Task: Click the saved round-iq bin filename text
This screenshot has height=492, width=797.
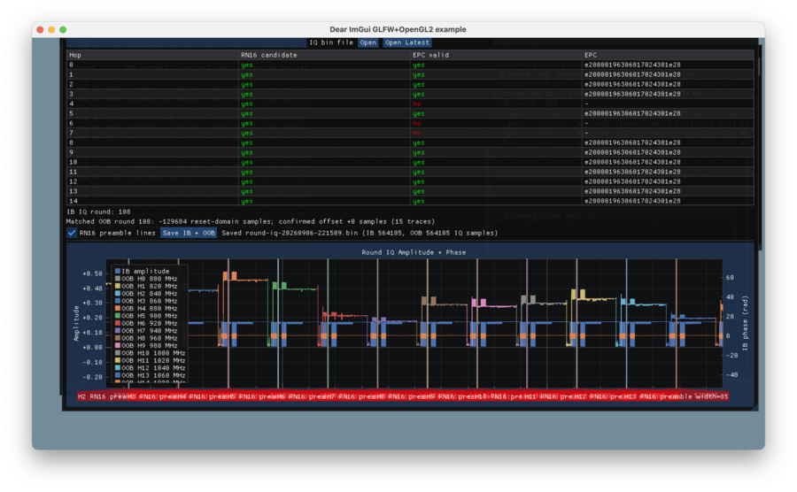Action: [x=301, y=233]
